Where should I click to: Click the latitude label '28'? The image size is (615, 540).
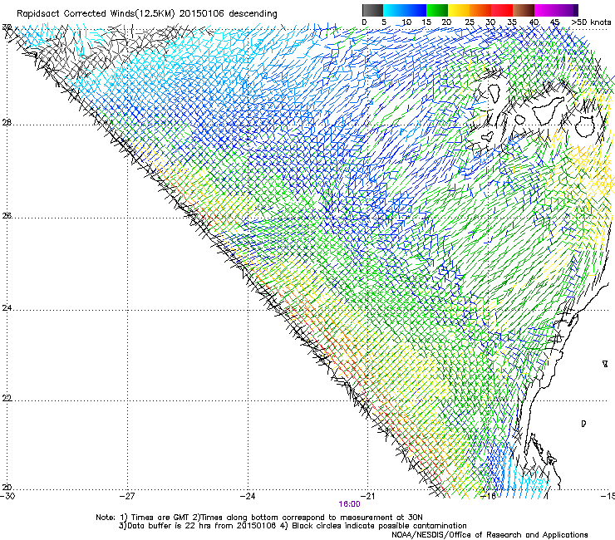pyautogui.click(x=7, y=123)
